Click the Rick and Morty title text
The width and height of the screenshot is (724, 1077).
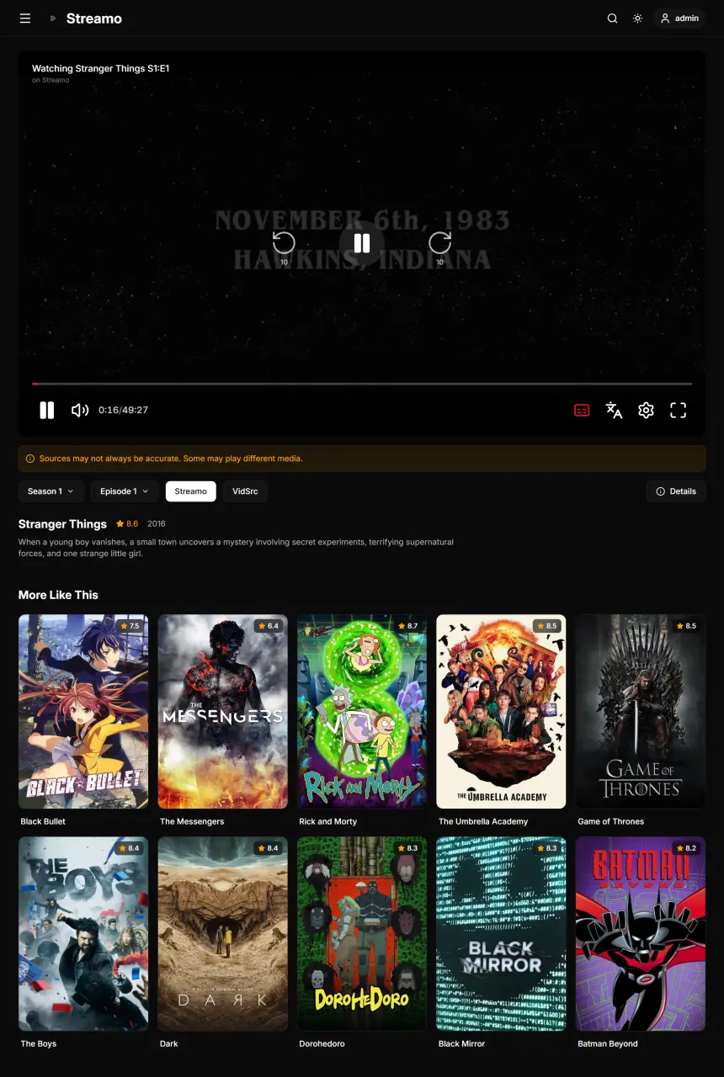pos(328,821)
